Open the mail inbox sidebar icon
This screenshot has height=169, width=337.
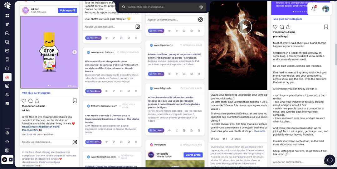7,51
